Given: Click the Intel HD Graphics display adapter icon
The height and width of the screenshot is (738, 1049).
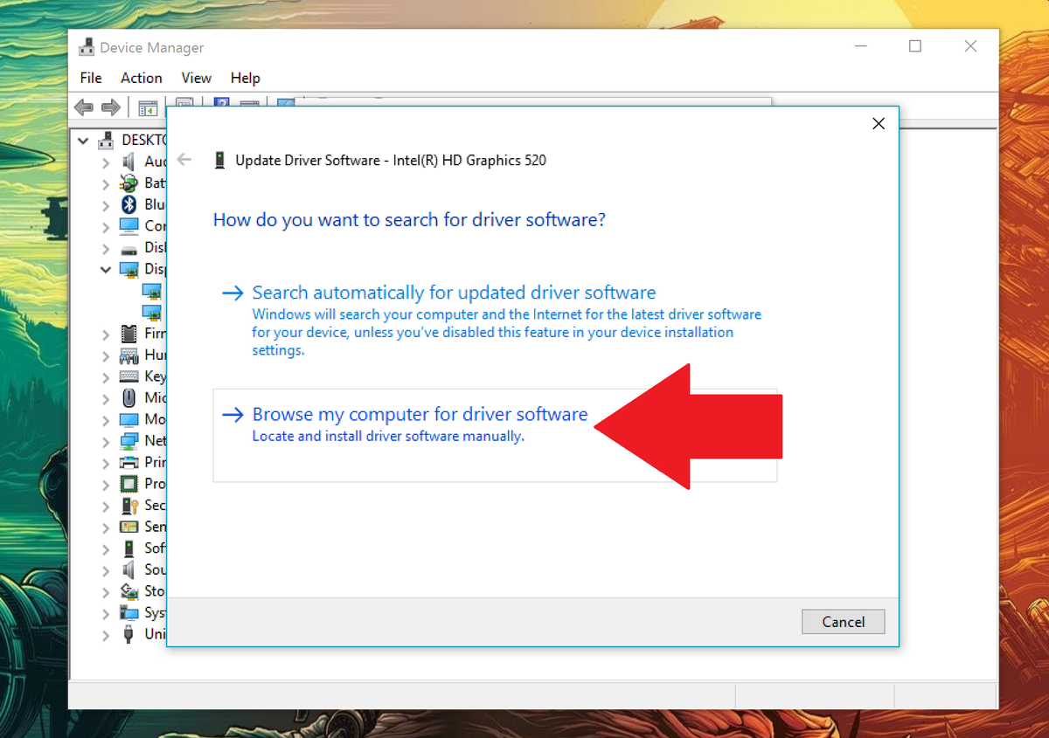Looking at the screenshot, I should point(150,291).
